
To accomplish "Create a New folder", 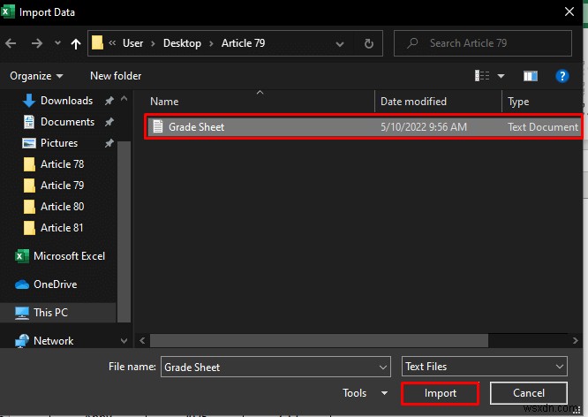I will 116,76.
